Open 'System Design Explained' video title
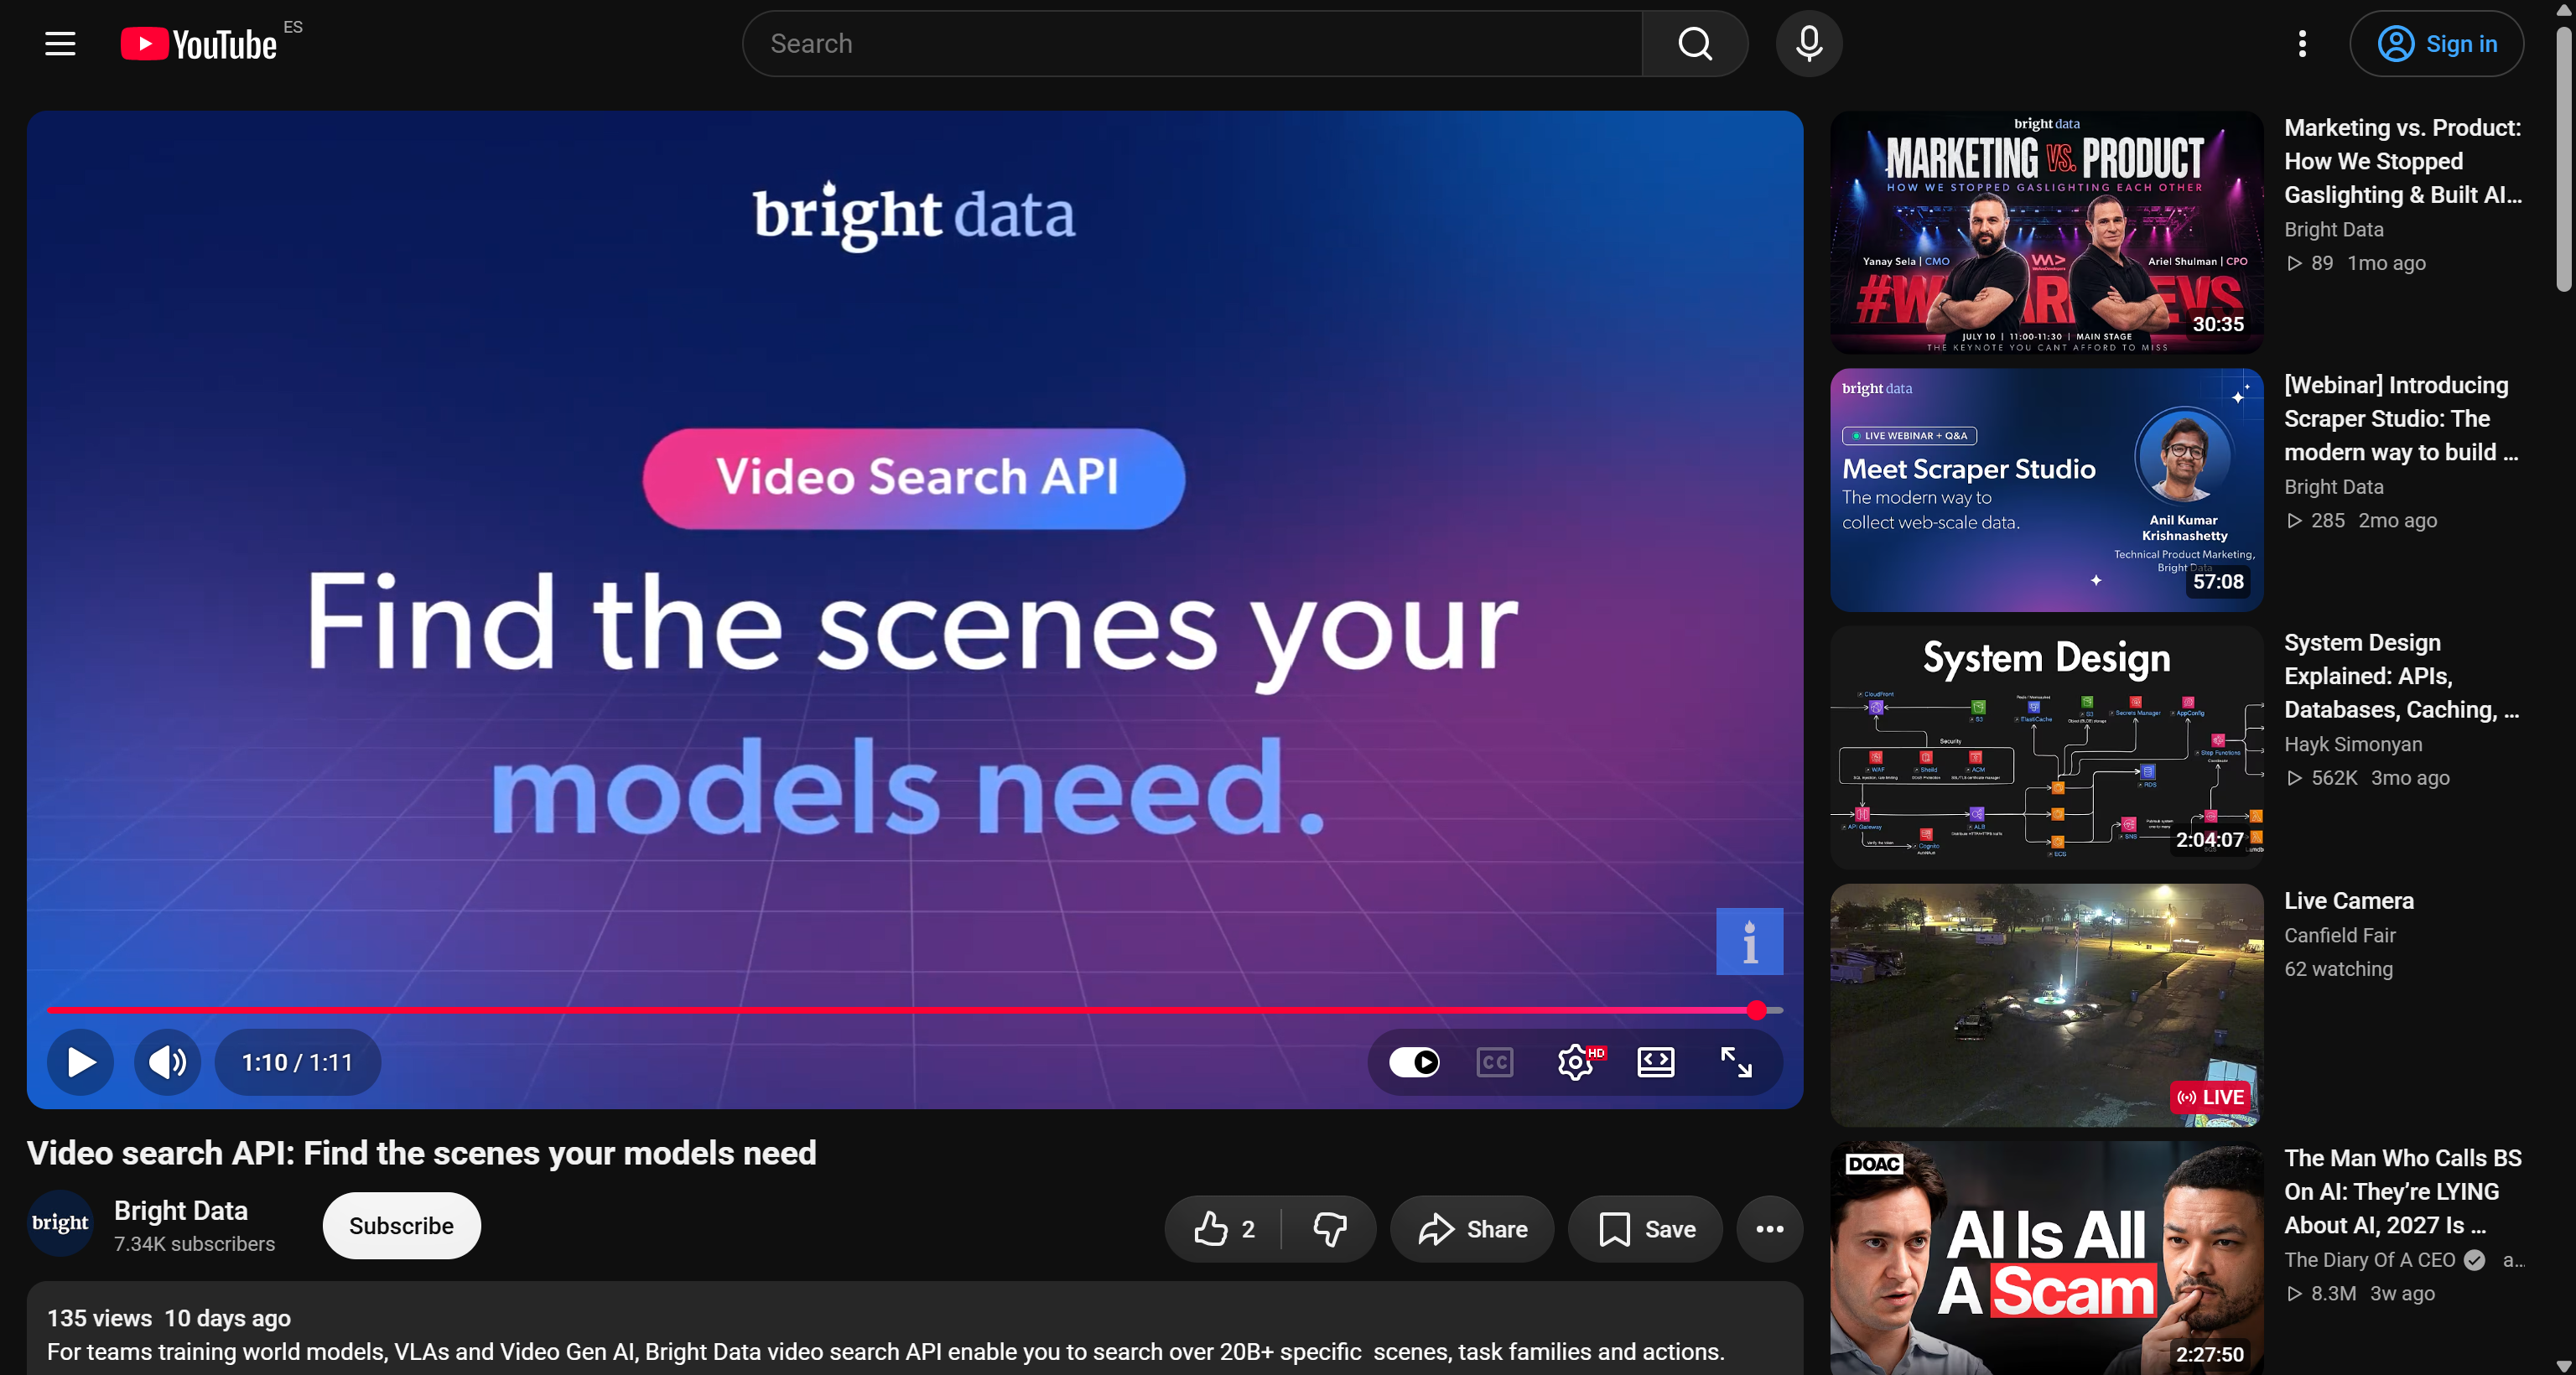2576x1375 pixels. (2401, 676)
